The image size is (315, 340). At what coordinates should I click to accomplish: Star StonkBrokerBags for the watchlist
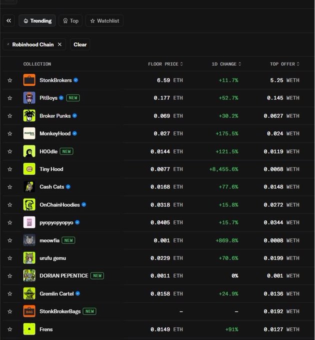point(10,311)
